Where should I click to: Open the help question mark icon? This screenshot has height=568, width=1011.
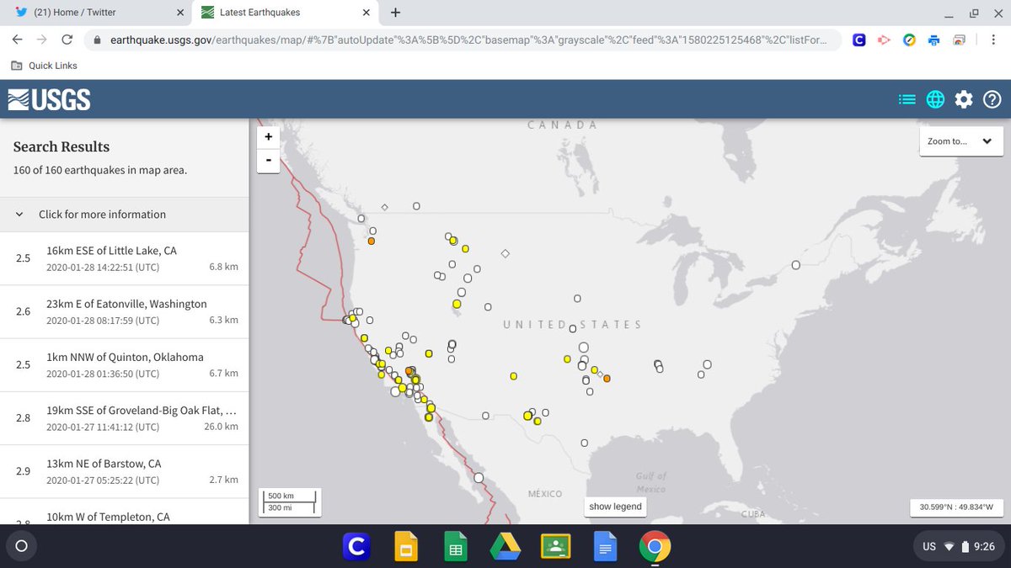tap(992, 99)
